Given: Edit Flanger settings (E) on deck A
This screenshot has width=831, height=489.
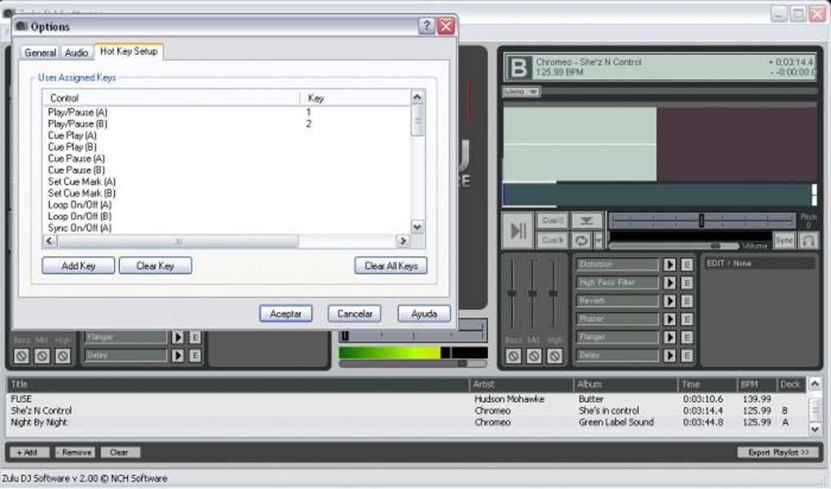Looking at the screenshot, I should (x=195, y=337).
